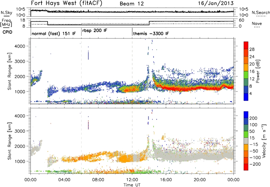Click the '4000' tick on power panel axis
Image resolution: width=270 pixels, height=187 pixels.
tap(20, 46)
